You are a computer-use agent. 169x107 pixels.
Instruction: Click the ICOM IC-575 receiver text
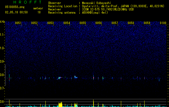coord(108,9)
